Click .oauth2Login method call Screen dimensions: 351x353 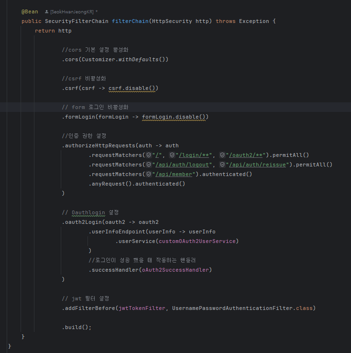pos(82,222)
